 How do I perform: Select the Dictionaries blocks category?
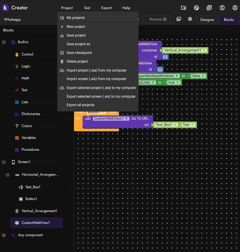[36, 114]
